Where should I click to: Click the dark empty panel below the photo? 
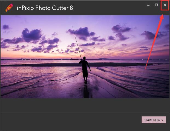[85, 105]
